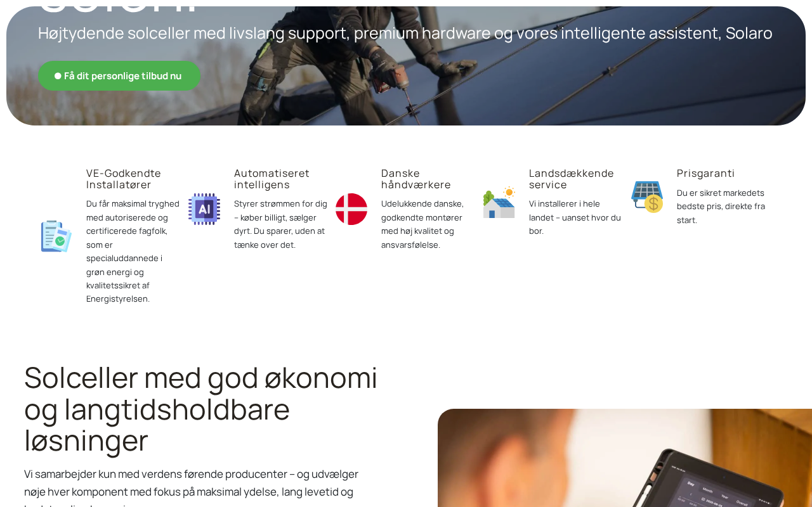Click the AI chip icon

click(x=204, y=209)
